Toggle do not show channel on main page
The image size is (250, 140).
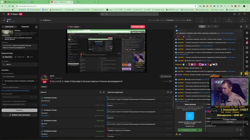click(3, 81)
